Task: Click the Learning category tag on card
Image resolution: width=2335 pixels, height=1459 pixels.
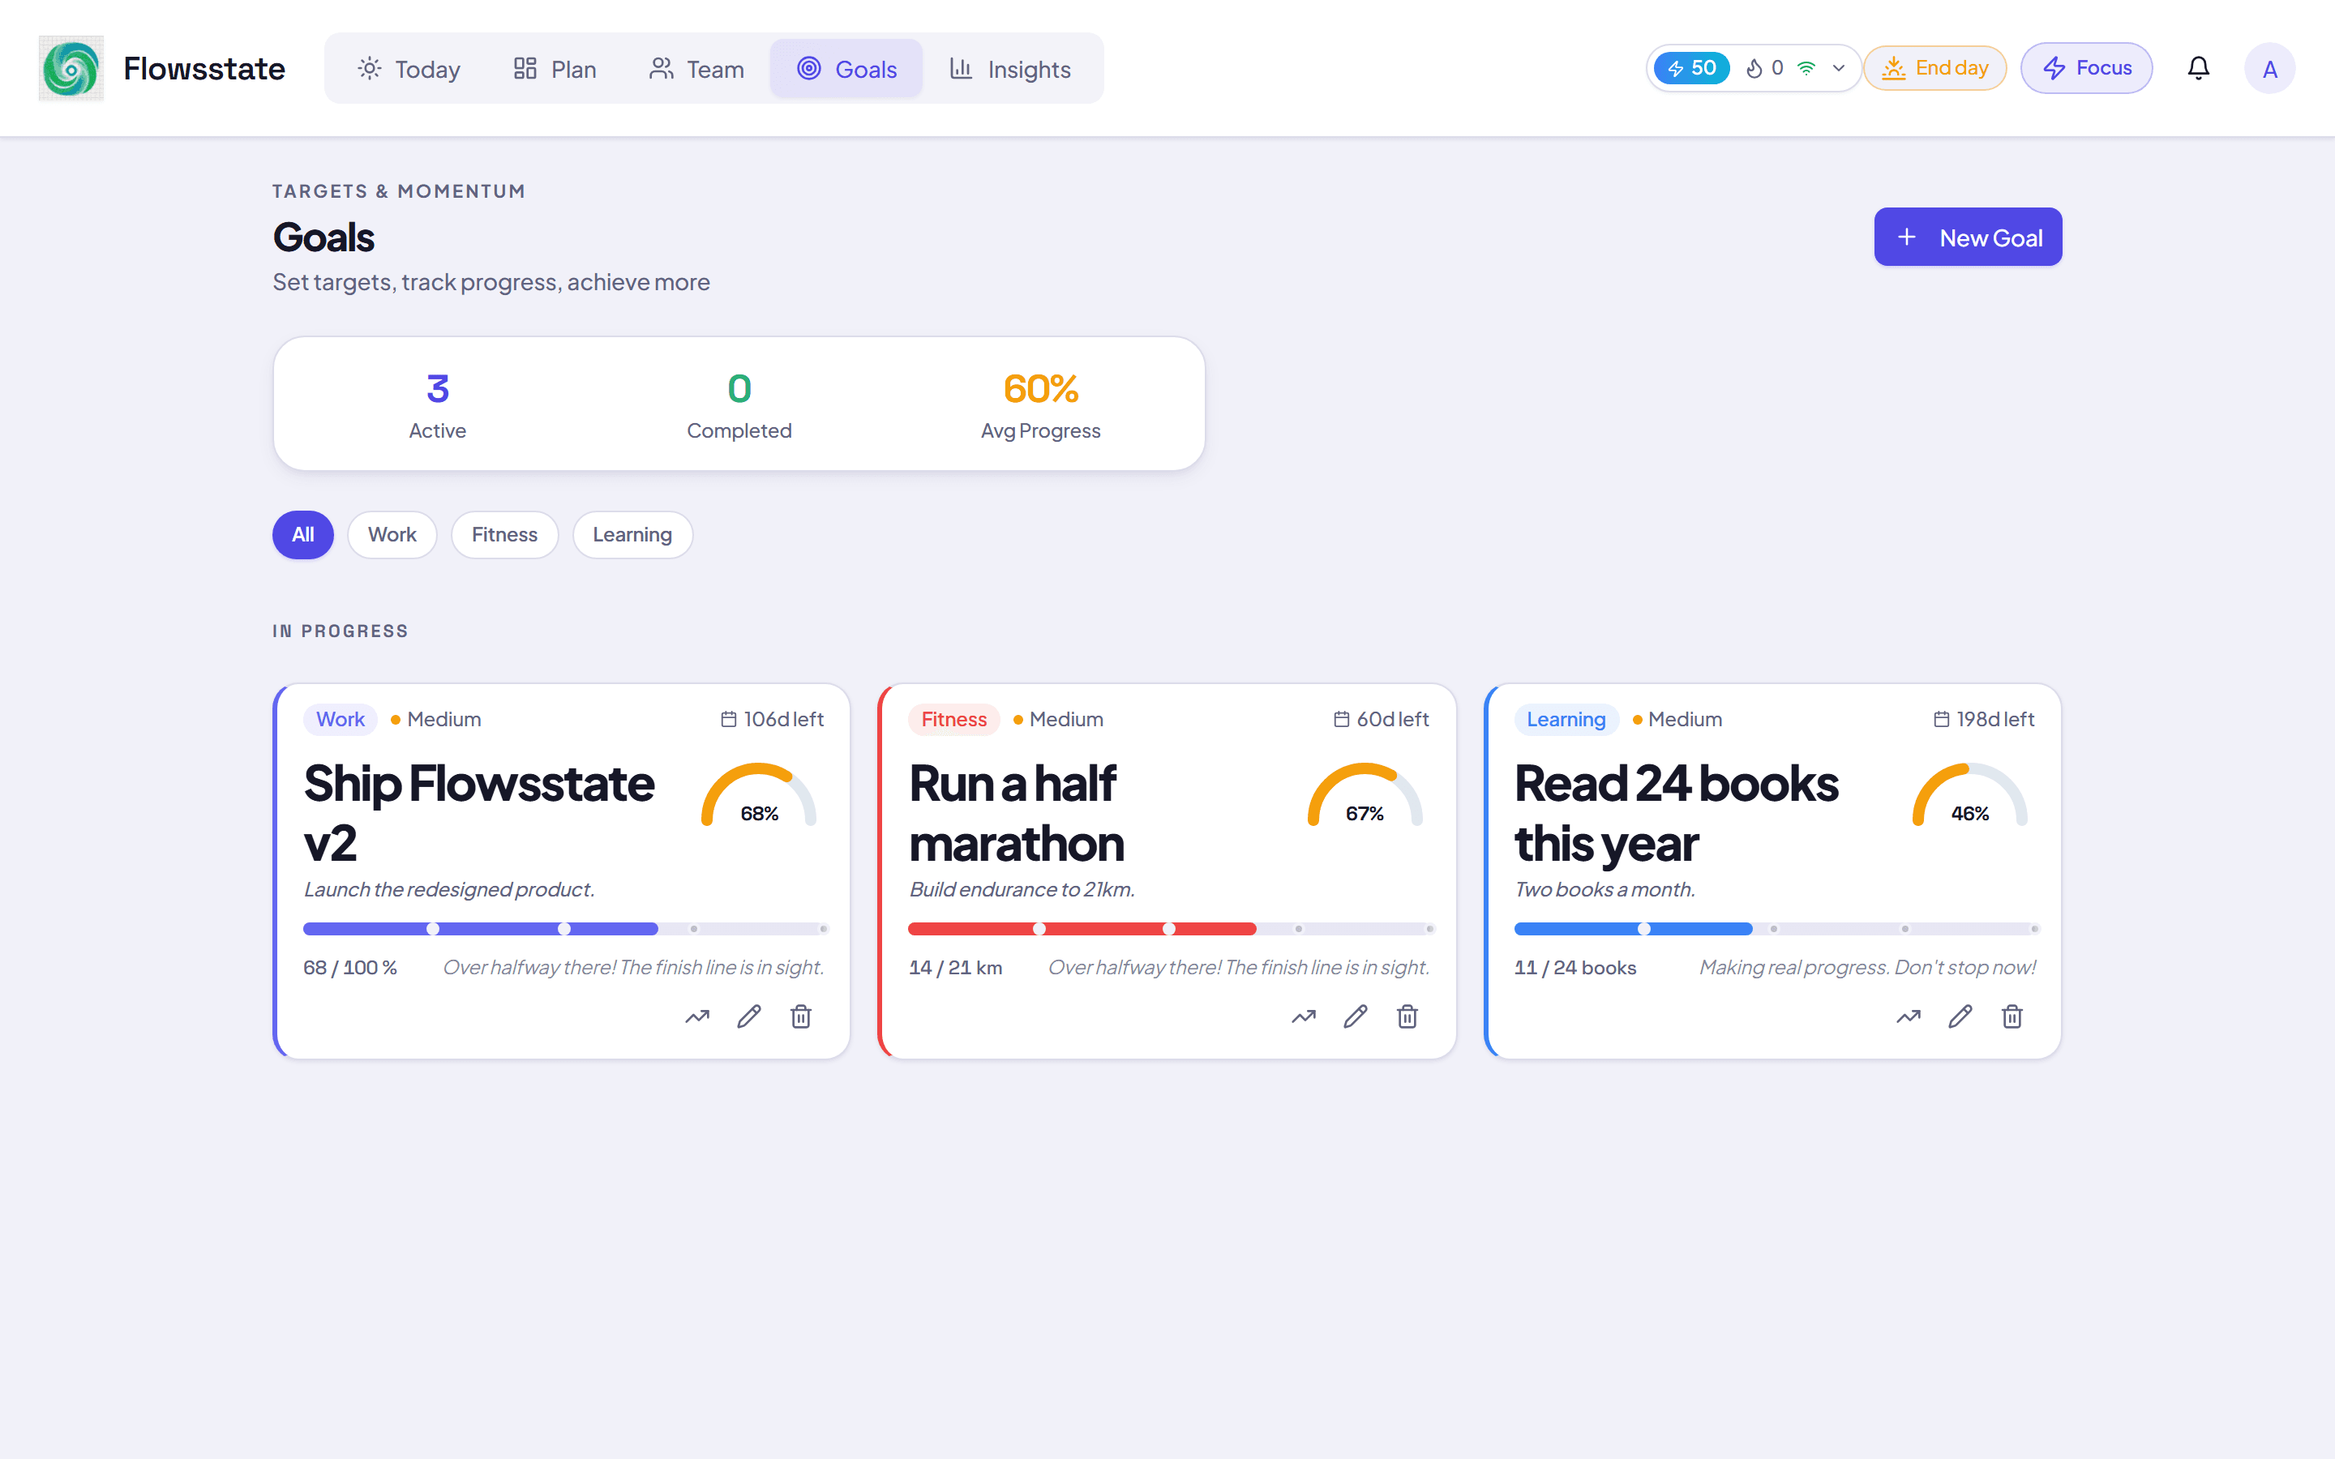Action: [x=1566, y=720]
